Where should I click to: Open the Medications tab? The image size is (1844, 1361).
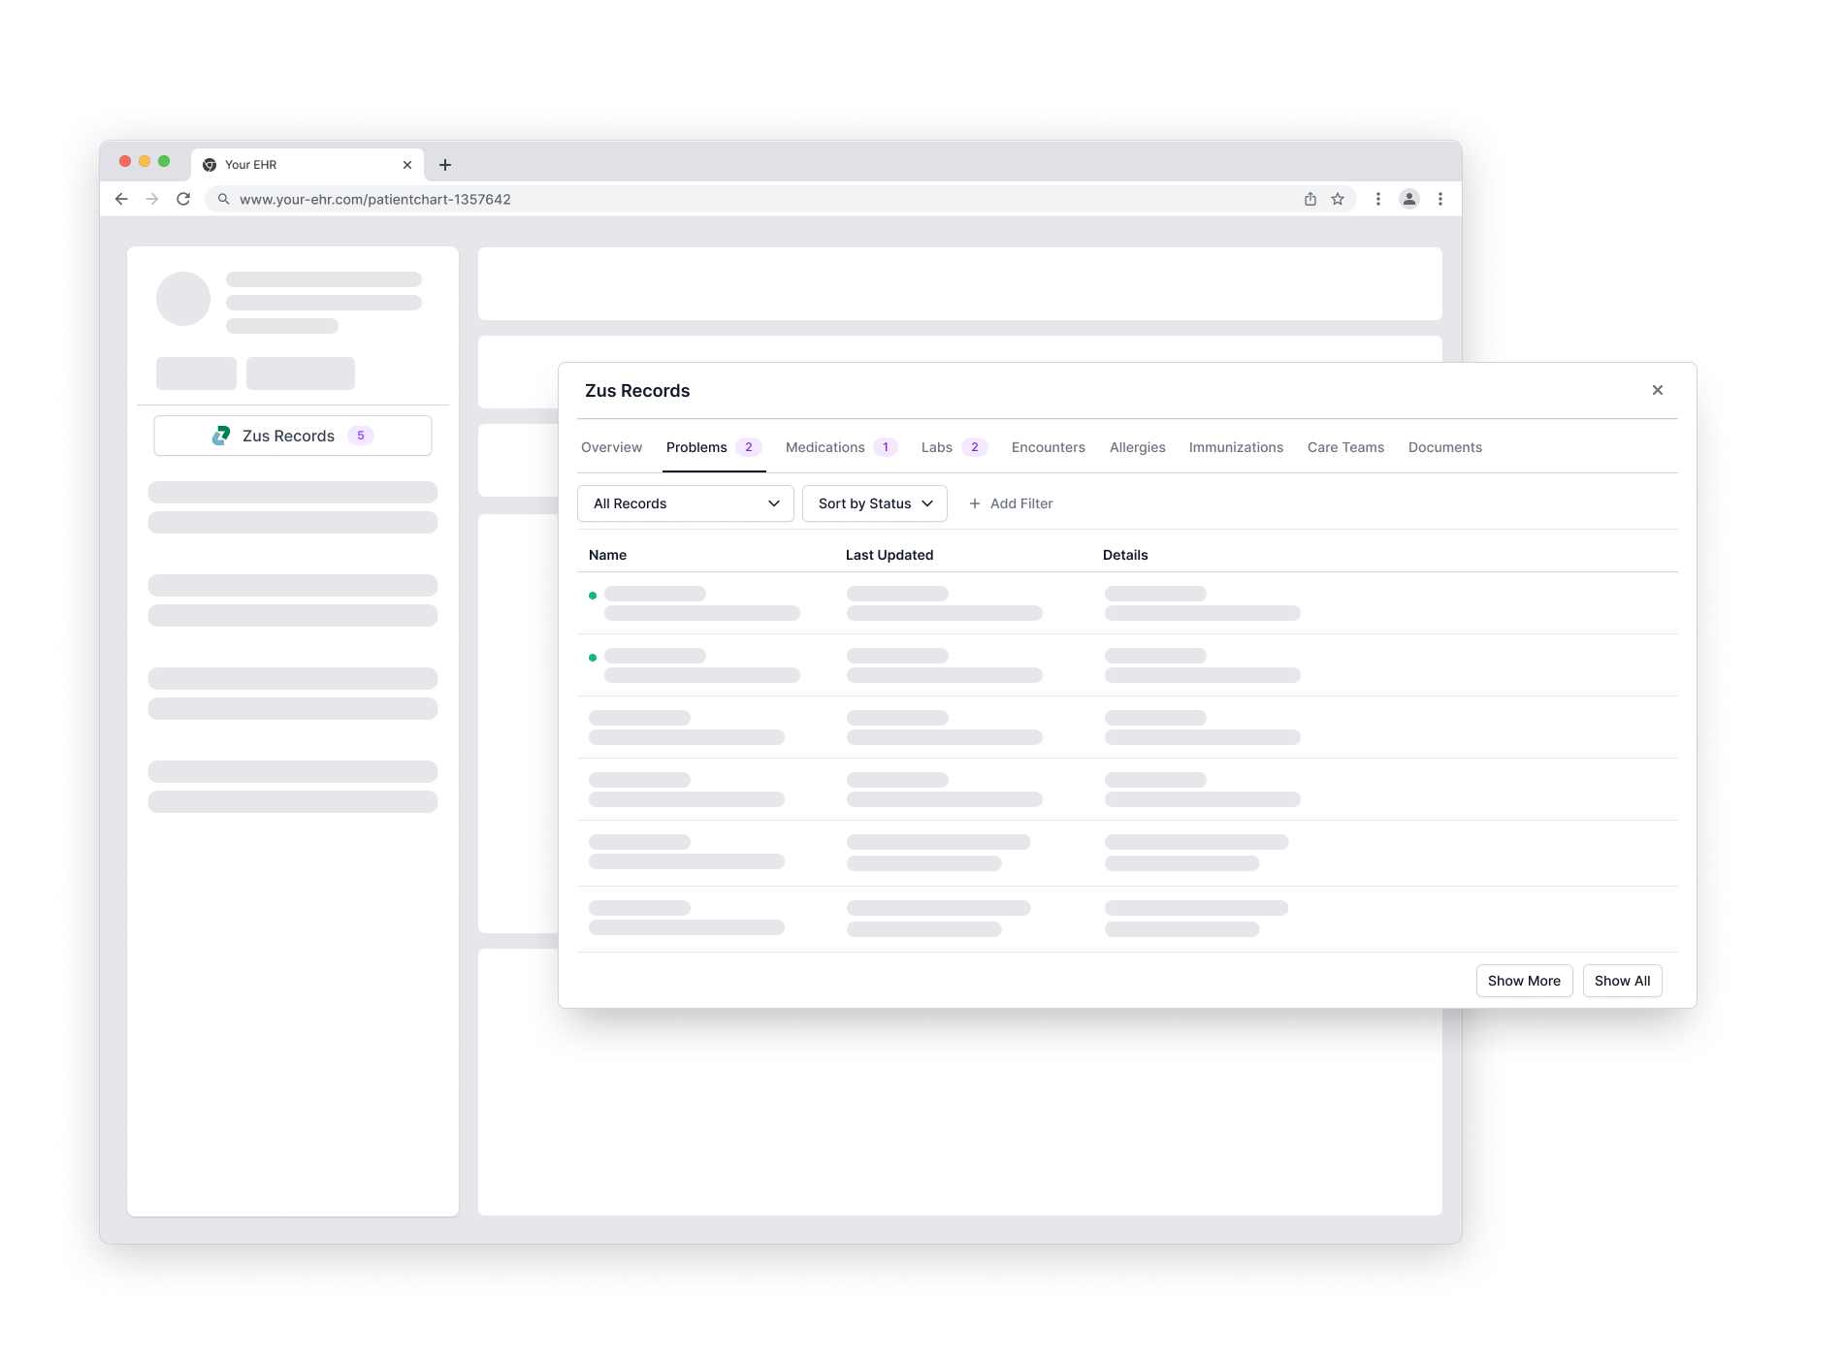pos(841,447)
